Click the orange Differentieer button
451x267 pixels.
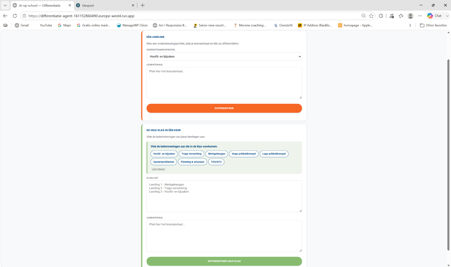pos(224,108)
